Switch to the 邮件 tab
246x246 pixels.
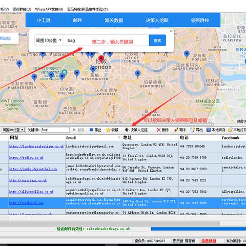point(77,20)
